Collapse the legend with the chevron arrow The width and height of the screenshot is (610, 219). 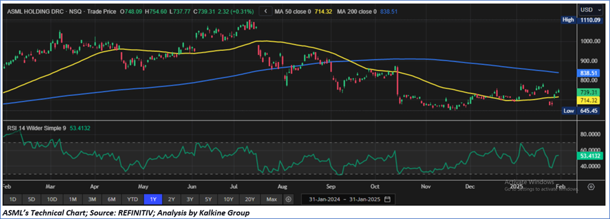coord(266,12)
